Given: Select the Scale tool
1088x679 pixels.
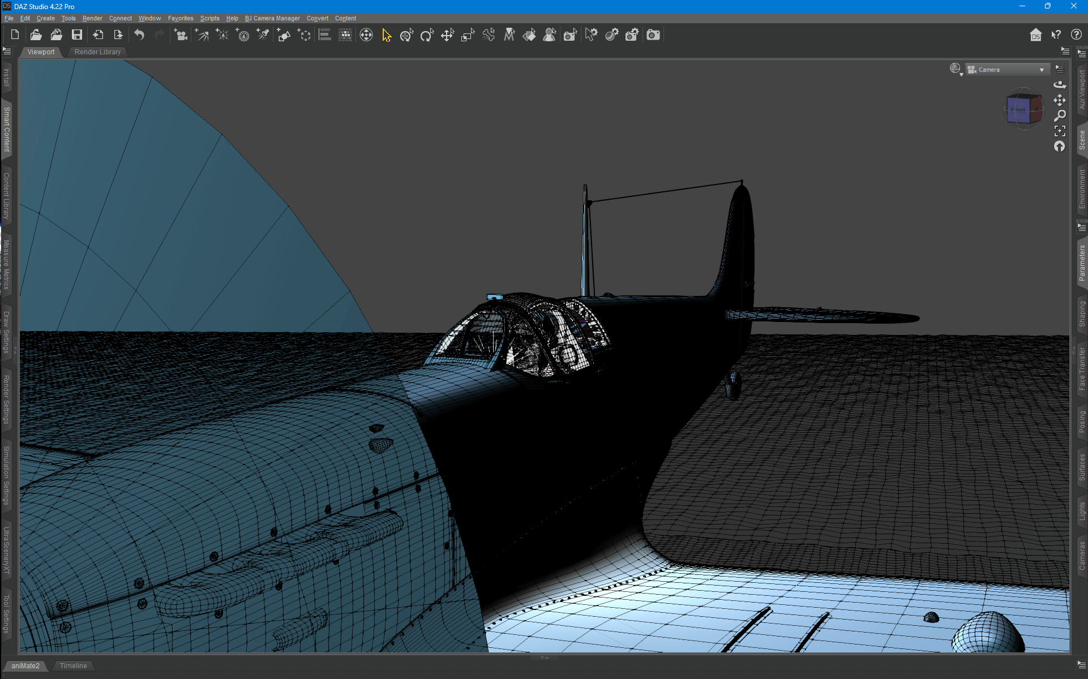Looking at the screenshot, I should click(x=468, y=35).
